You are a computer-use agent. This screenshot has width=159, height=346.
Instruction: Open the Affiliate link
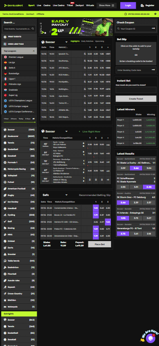click(40, 14)
